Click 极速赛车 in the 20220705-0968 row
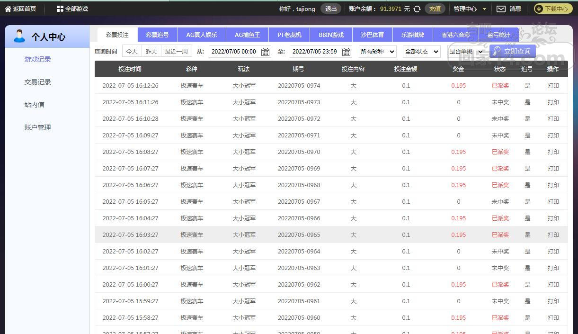This screenshot has height=334, width=578. [192, 185]
